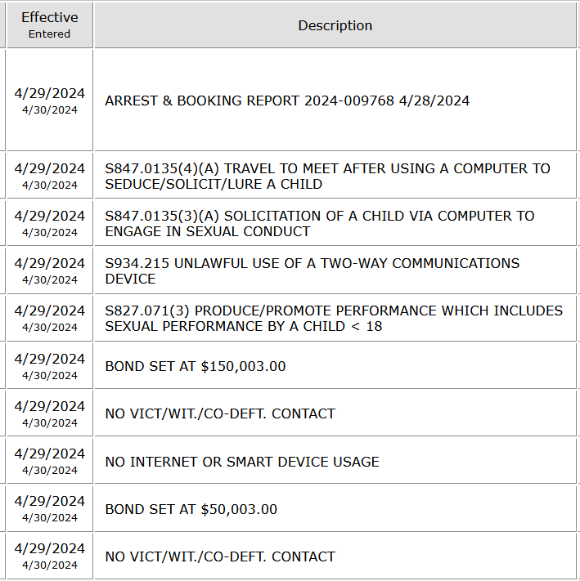Click the "Effective Entered" column header
Image resolution: width=580 pixels, height=581 pixels.
49,25
